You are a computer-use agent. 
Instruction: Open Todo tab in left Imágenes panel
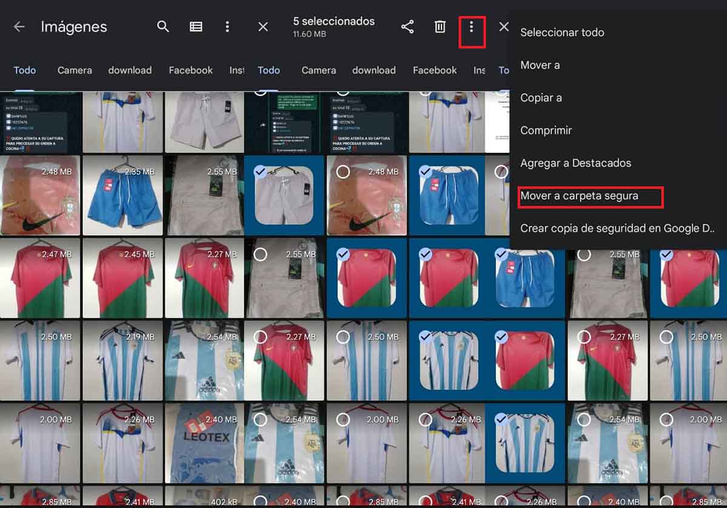click(x=25, y=70)
